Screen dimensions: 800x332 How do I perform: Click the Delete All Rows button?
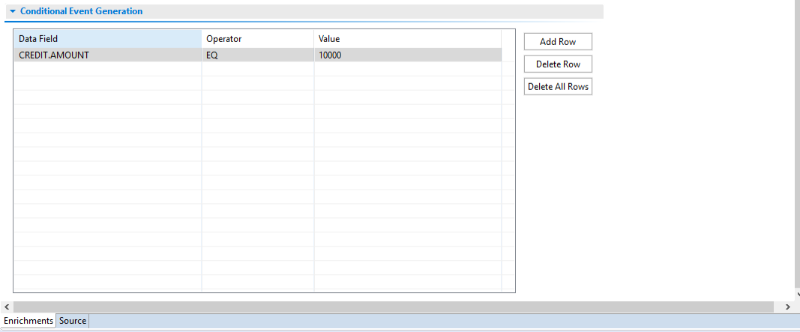(558, 87)
